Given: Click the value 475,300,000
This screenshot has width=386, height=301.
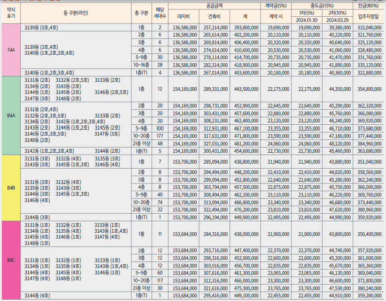Looking at the screenshot, I should pyautogui.click(x=246, y=288).
